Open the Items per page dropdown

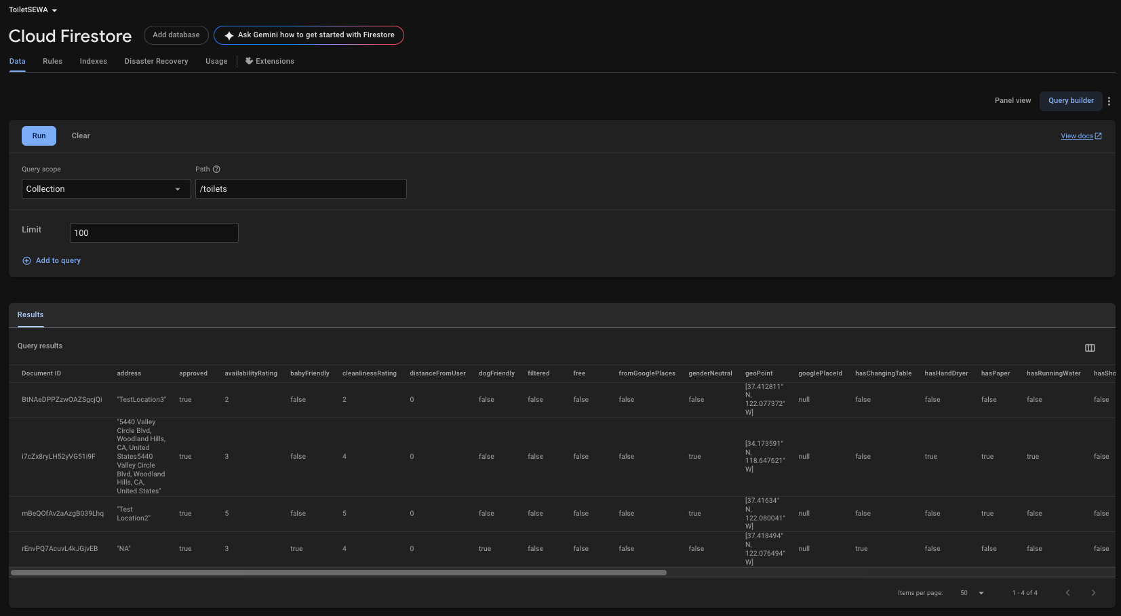(972, 593)
